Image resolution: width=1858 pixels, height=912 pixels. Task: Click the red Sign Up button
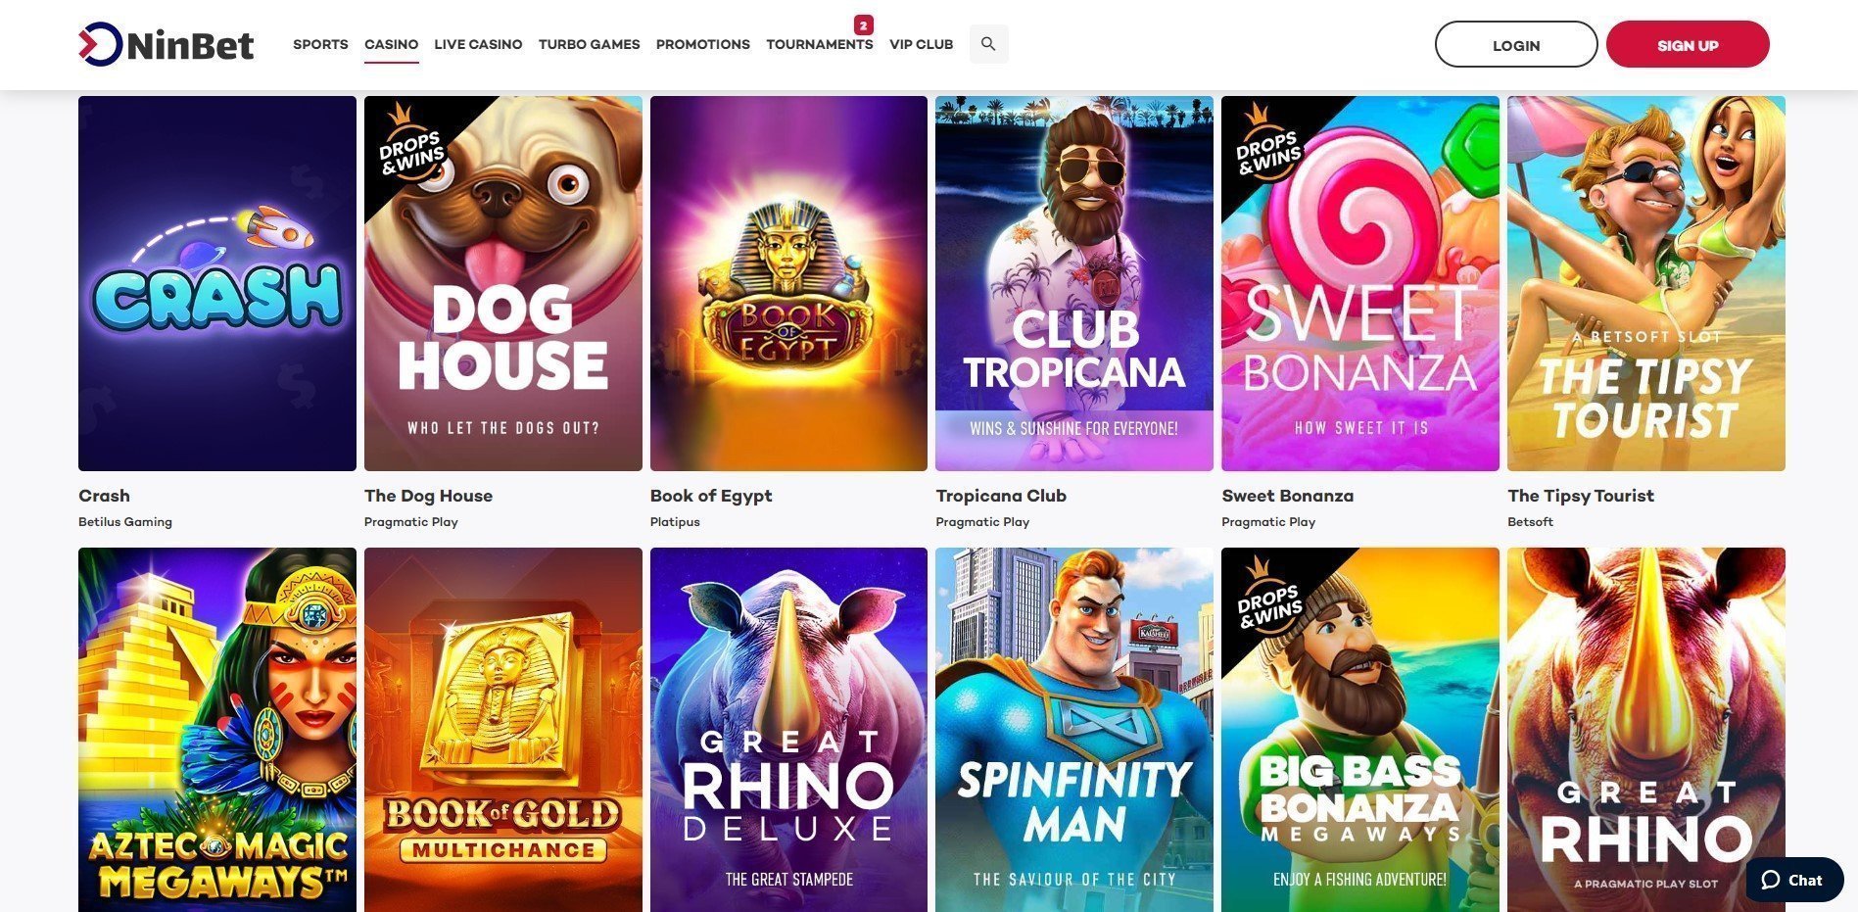pos(1688,45)
